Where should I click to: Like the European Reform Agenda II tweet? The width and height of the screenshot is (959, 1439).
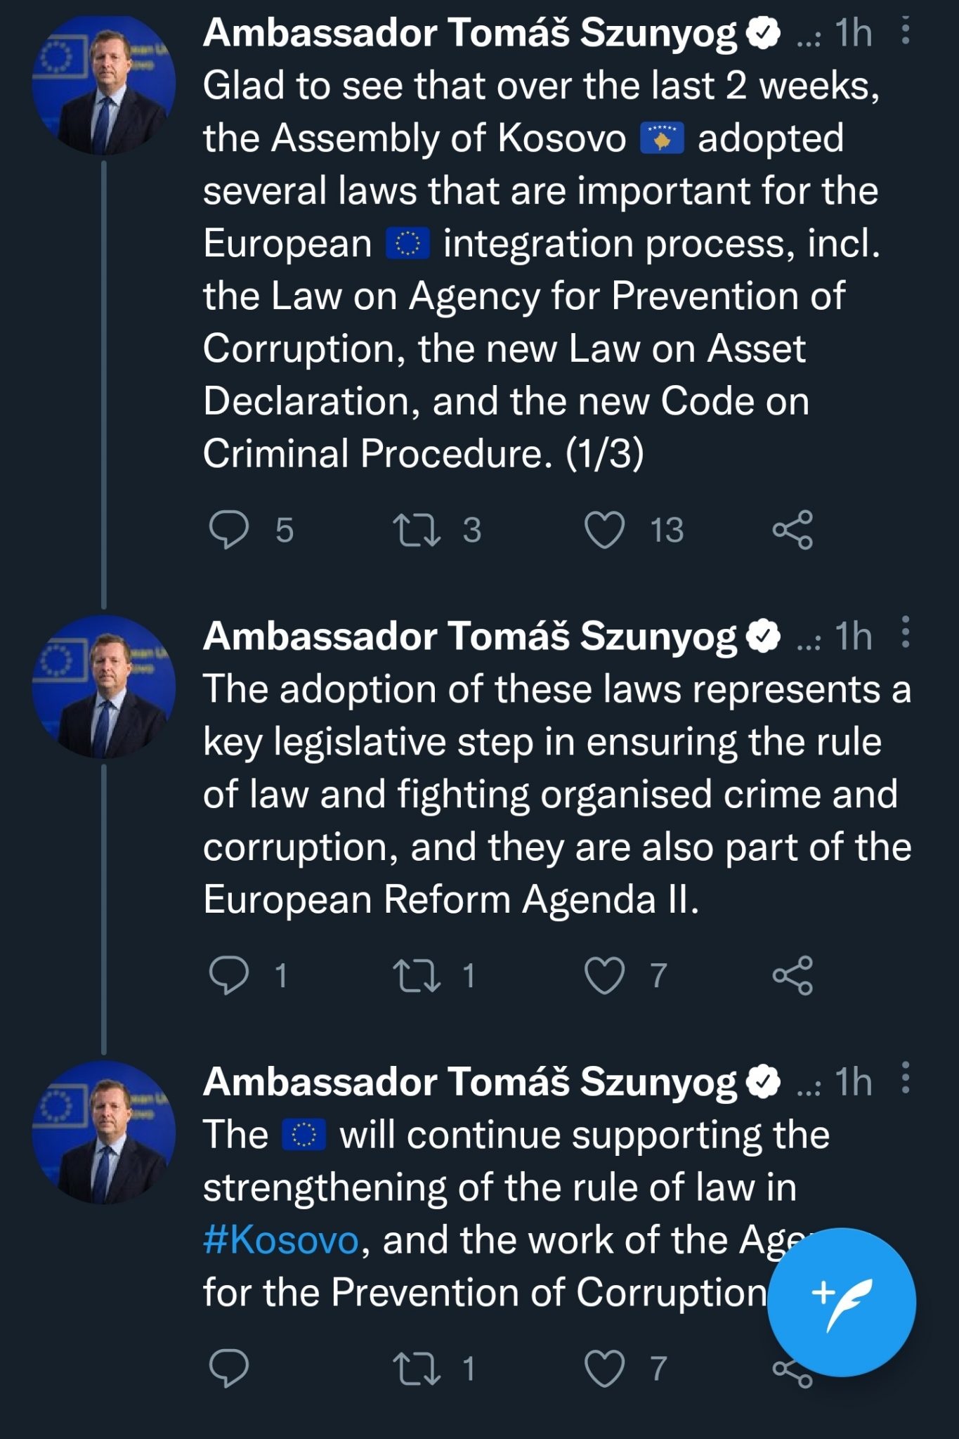(604, 975)
